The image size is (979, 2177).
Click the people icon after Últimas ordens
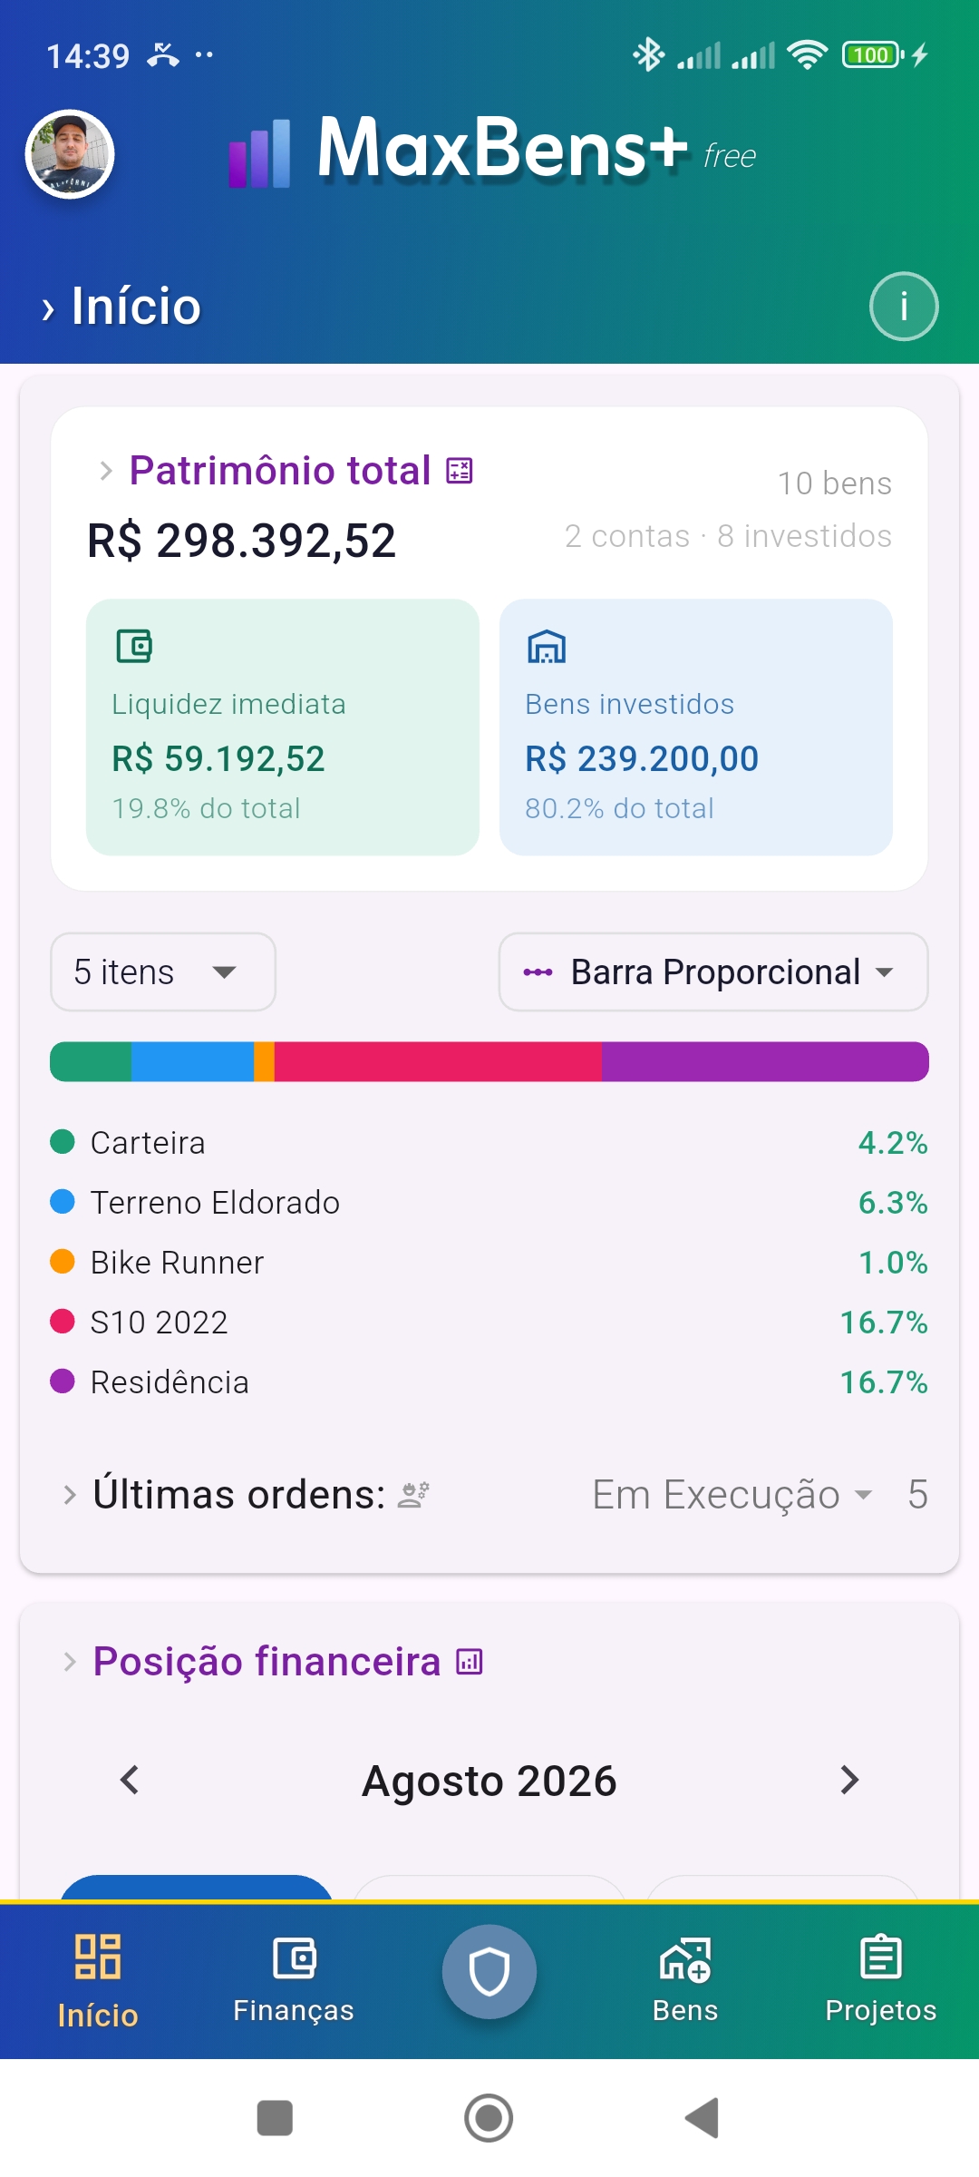414,1494
